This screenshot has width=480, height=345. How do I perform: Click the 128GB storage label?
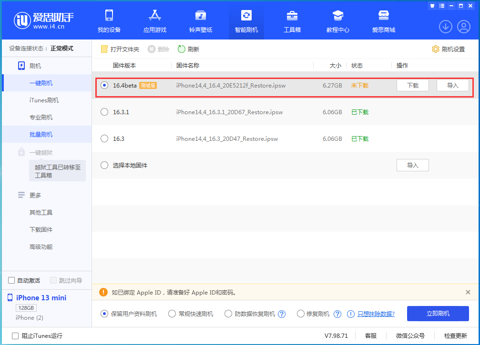26,308
